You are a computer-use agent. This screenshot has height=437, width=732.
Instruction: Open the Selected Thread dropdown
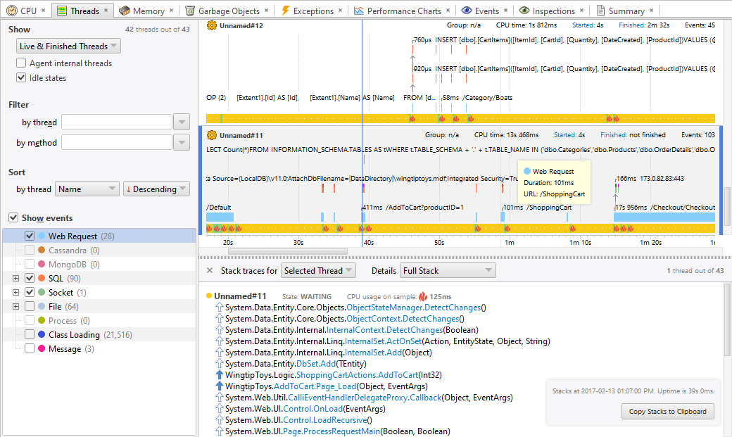[x=318, y=270]
